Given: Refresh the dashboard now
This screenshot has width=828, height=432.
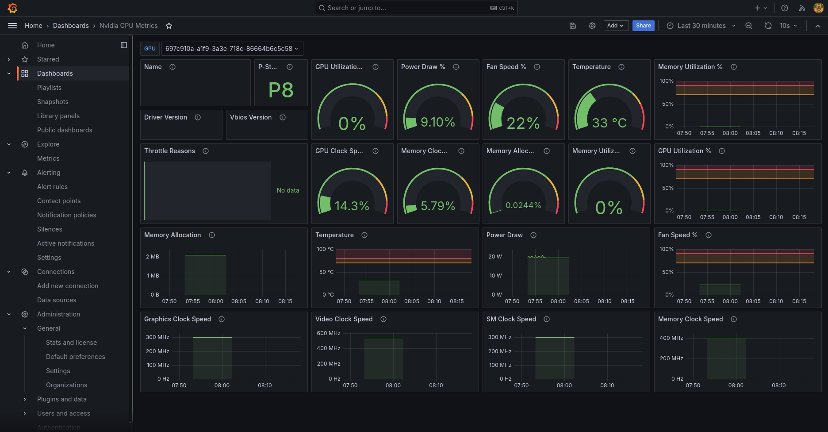Looking at the screenshot, I should [x=768, y=26].
